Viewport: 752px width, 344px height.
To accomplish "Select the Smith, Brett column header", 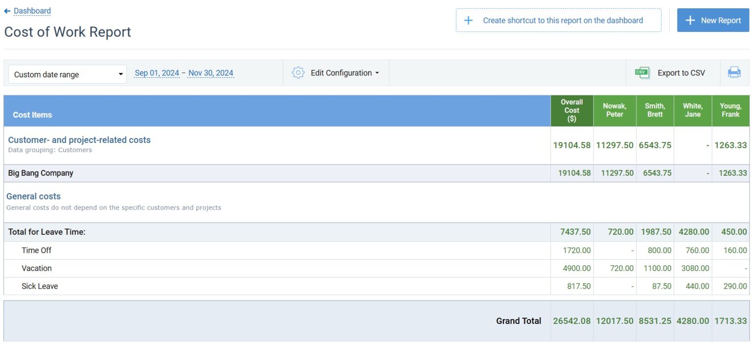I will [655, 109].
